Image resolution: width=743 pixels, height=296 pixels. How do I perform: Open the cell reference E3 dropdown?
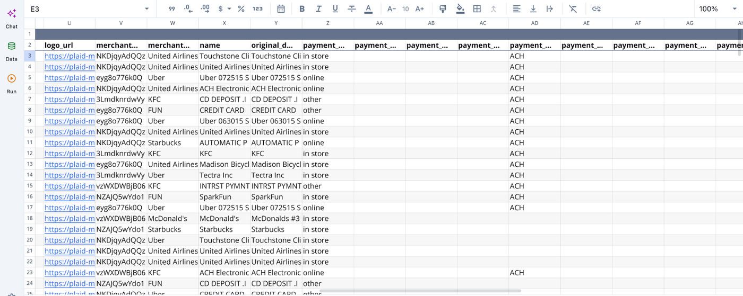147,8
